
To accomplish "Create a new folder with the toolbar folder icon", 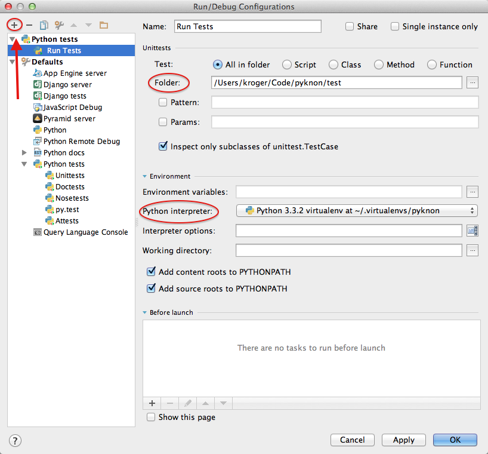I will click(x=104, y=25).
